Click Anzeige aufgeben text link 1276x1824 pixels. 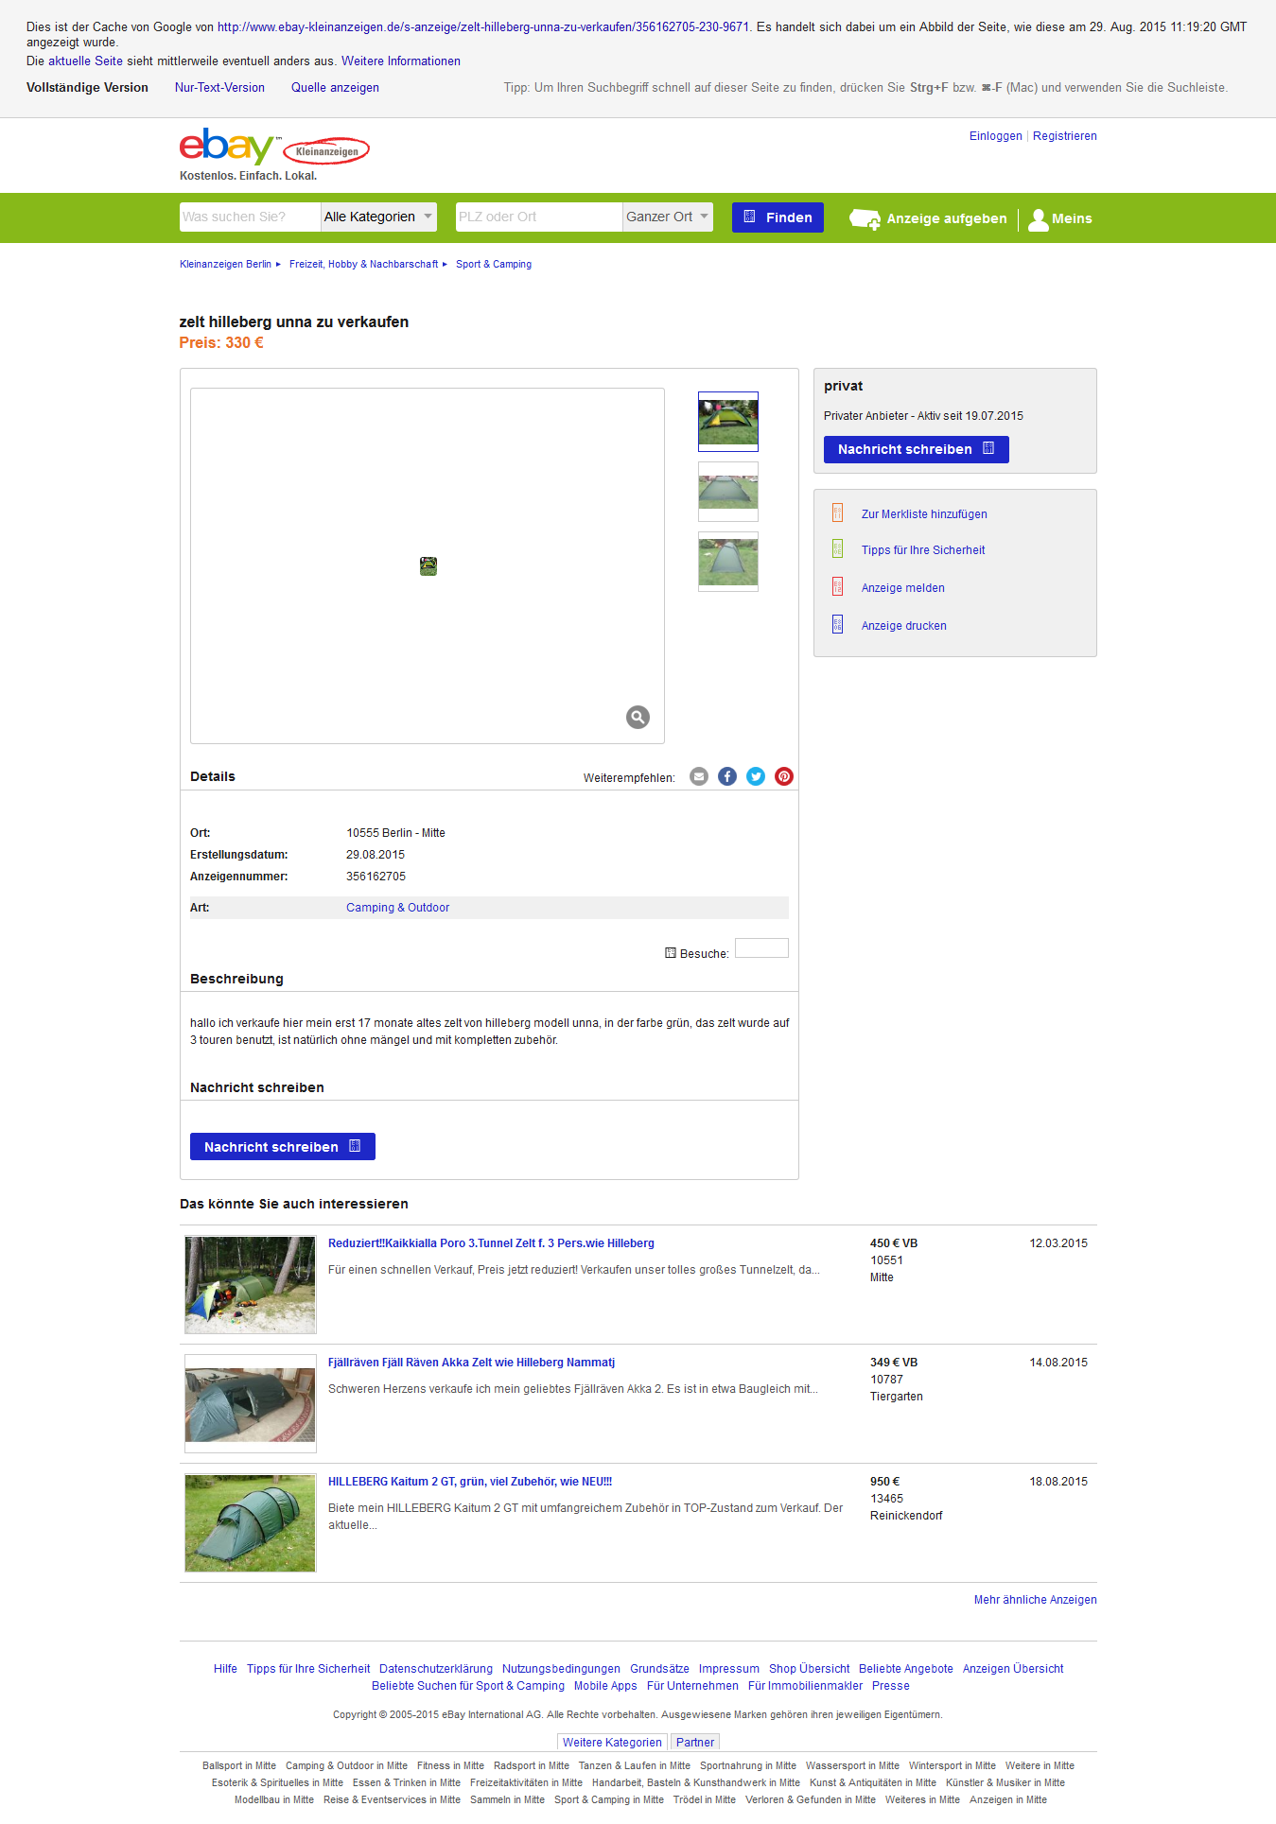(x=947, y=218)
